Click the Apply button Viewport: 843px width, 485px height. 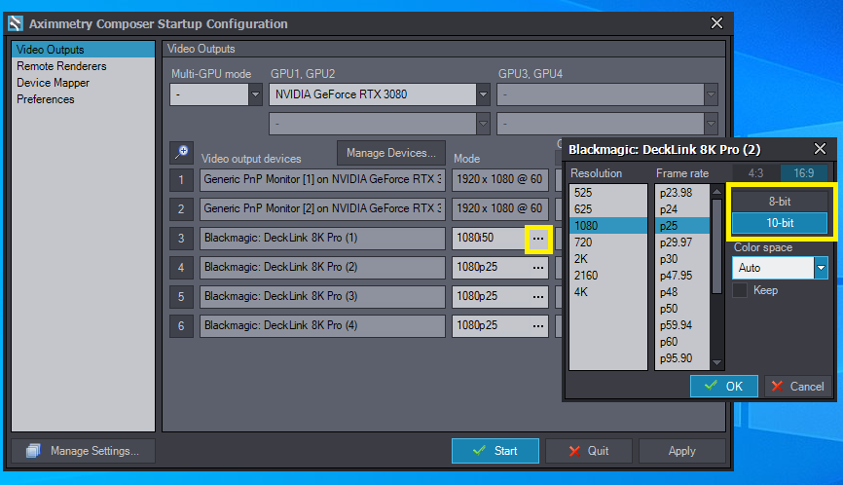681,451
